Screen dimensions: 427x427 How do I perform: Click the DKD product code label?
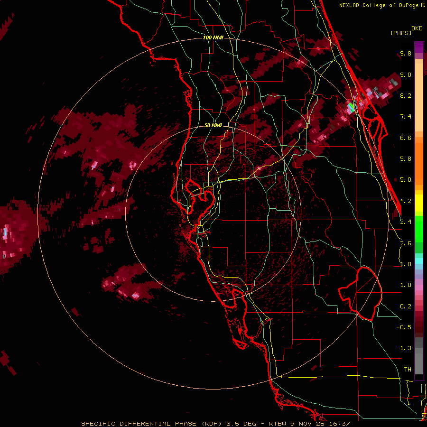(417, 28)
